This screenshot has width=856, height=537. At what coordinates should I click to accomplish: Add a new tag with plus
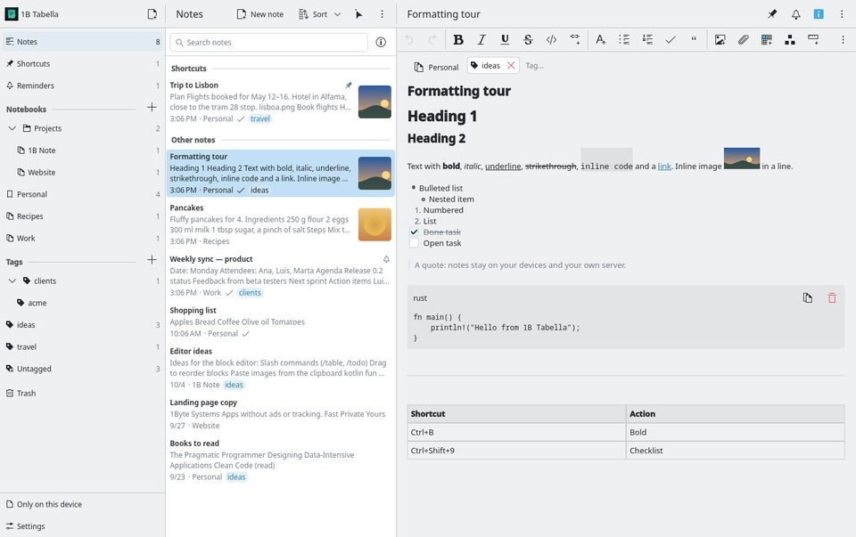tap(152, 260)
